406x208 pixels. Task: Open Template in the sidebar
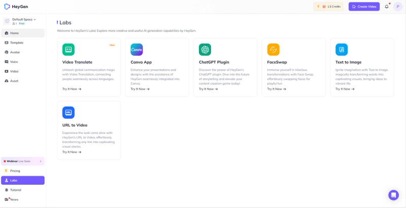(23, 43)
